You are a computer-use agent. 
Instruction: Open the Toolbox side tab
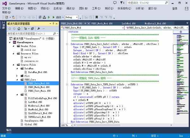(x=3, y=25)
